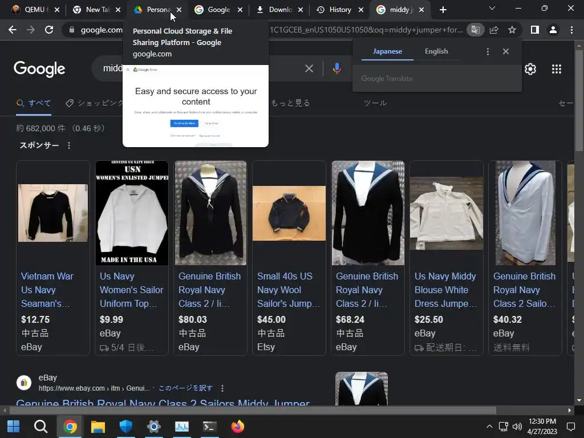Viewport: 584px width, 438px height.
Task: Toggle the browser side panel
Action: point(535,30)
